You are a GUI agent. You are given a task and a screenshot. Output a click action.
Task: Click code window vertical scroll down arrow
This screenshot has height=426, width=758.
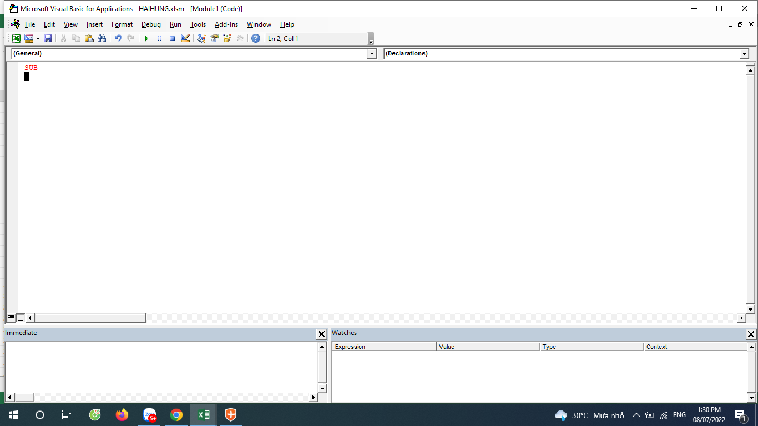(750, 309)
